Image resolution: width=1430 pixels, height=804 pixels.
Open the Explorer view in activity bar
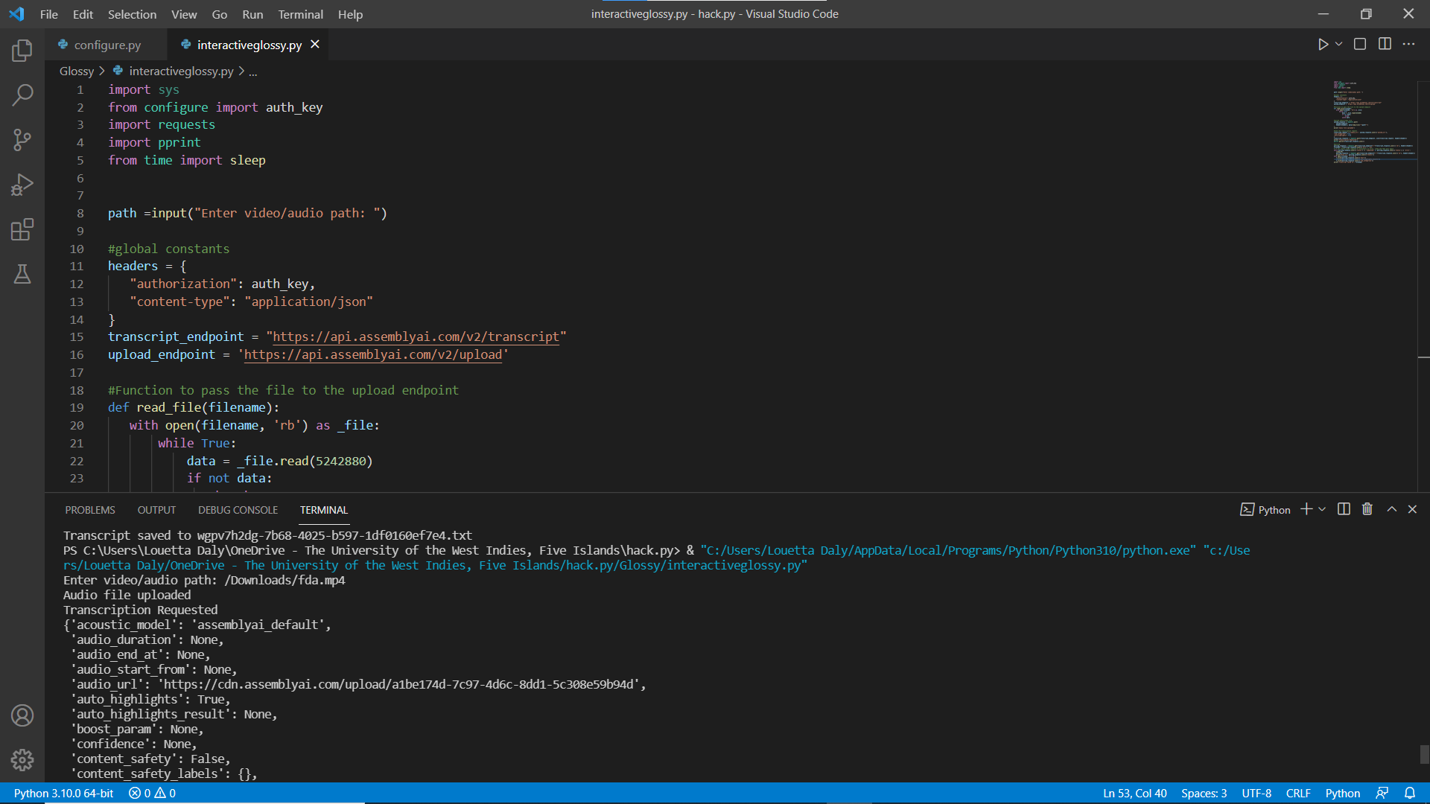tap(22, 51)
